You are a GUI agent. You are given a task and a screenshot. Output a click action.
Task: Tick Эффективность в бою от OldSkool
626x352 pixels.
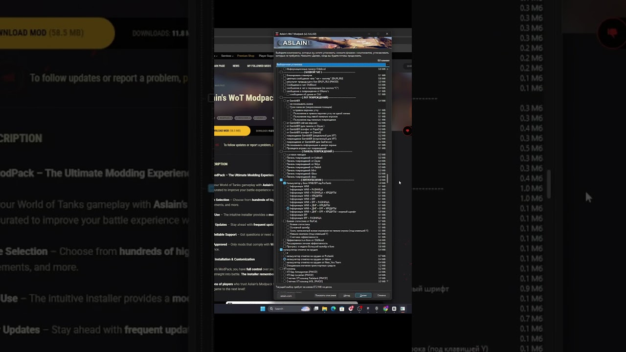pos(285,240)
